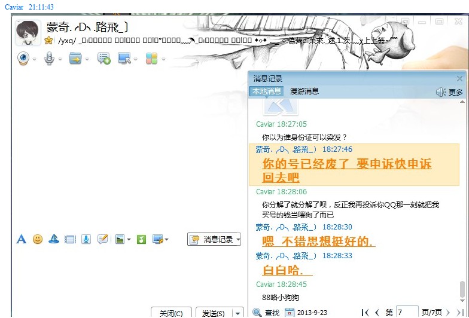Open the colorful applications grid icon
469x318 pixels.
[x=152, y=59]
